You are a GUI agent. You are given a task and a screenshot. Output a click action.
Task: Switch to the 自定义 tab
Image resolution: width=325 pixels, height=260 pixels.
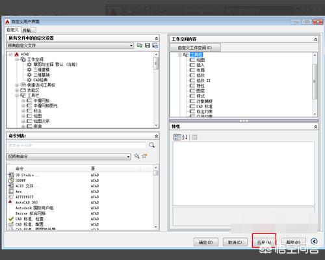point(12,30)
